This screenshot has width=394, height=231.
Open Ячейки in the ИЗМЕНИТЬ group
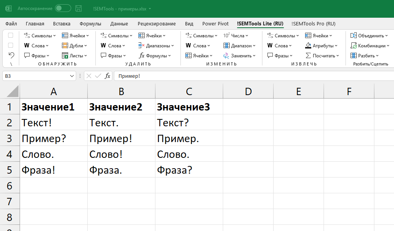click(x=199, y=56)
